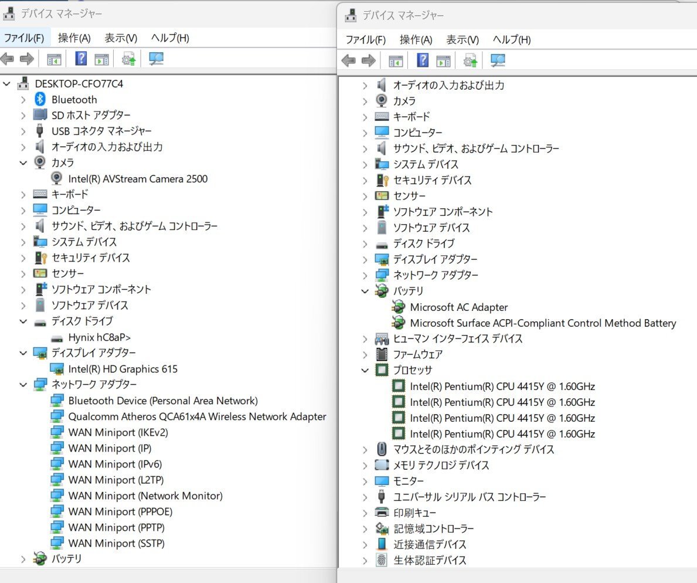This screenshot has width=697, height=583.
Task: Collapse ネットワーク アダプター in left window
Action: 23,384
